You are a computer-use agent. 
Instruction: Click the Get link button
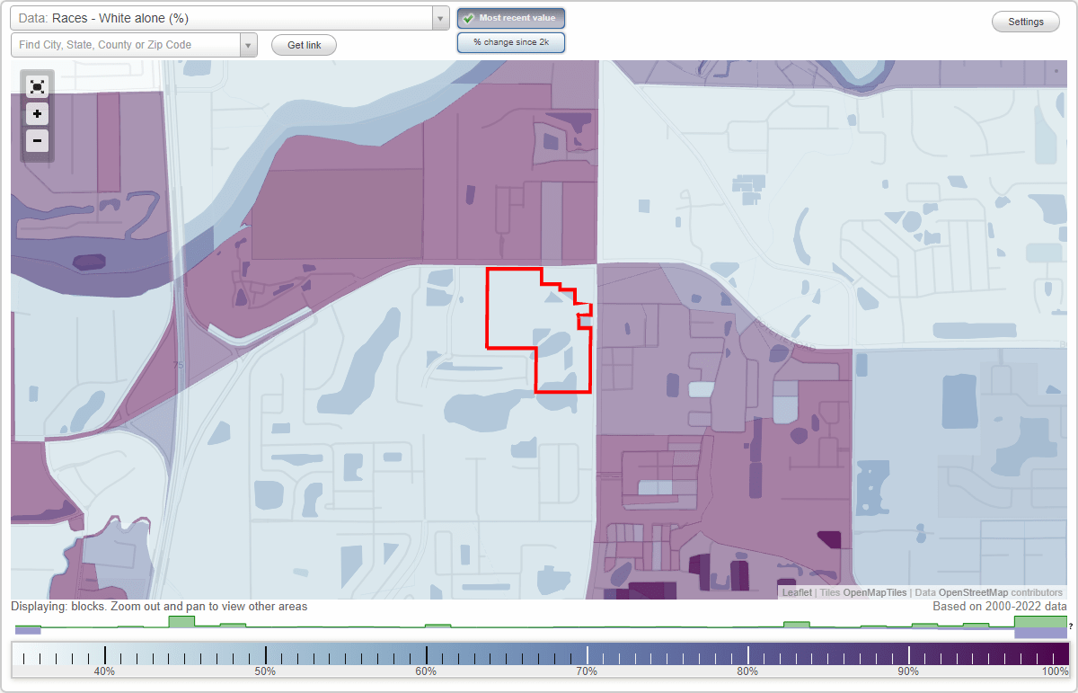pyautogui.click(x=304, y=45)
